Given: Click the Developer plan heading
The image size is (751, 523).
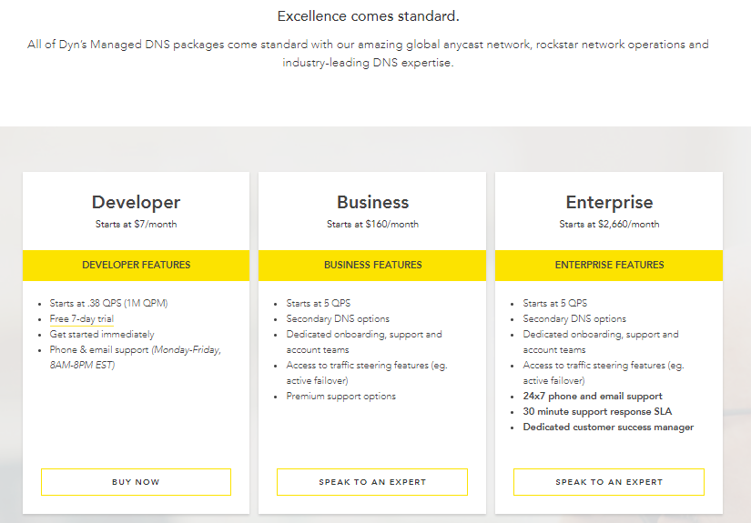Looking at the screenshot, I should coord(136,203).
